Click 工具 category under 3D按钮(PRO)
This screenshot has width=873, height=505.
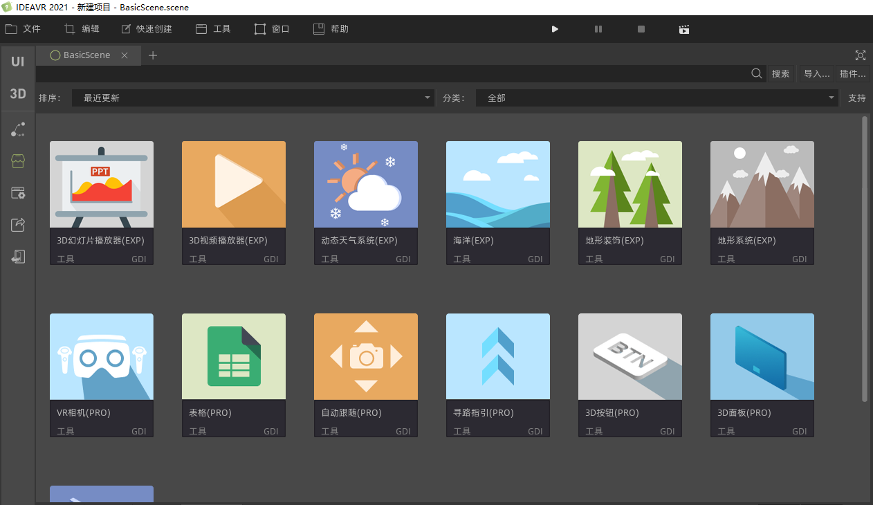594,432
